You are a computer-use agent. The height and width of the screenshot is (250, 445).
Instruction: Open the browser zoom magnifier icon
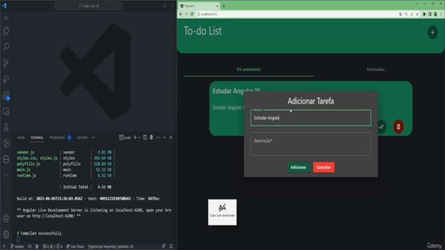point(406,14)
